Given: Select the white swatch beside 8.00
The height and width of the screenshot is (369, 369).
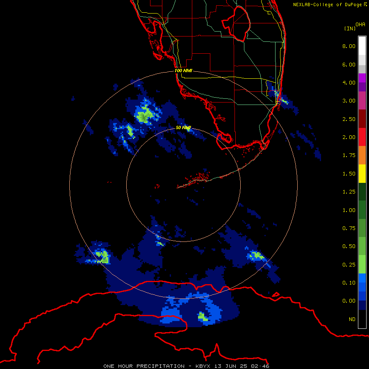Looking at the screenshot, I should click(x=362, y=46).
